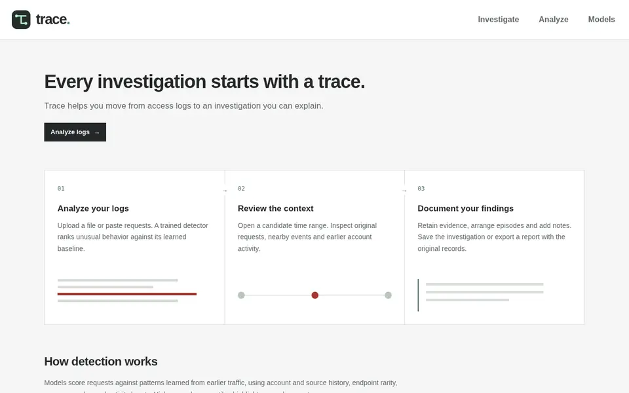Screen dimensions: 629x393
Task: Click the left gray timeline dot
Action: pos(241,295)
